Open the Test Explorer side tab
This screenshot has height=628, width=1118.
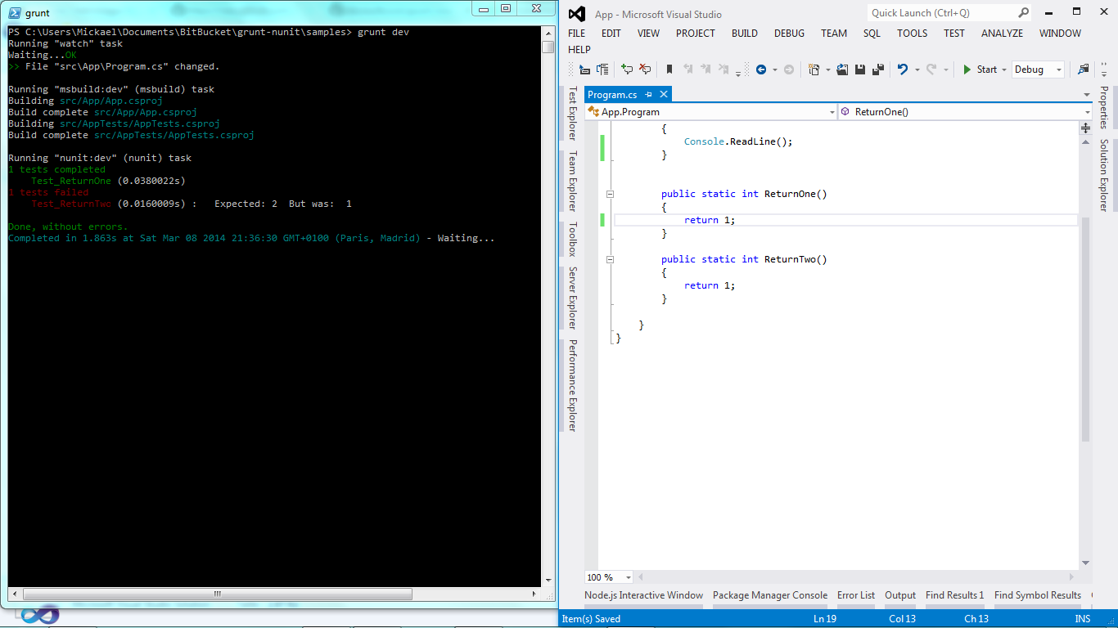coord(573,113)
